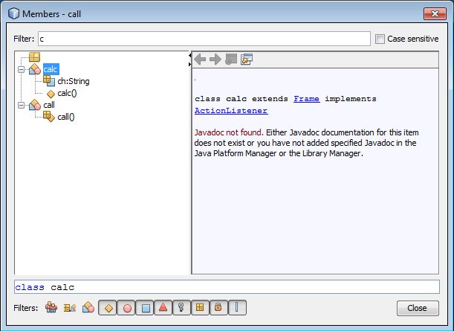The height and width of the screenshot is (331, 454).
Task: Toggle the vertical bar filter button
Action: pyautogui.click(x=237, y=307)
